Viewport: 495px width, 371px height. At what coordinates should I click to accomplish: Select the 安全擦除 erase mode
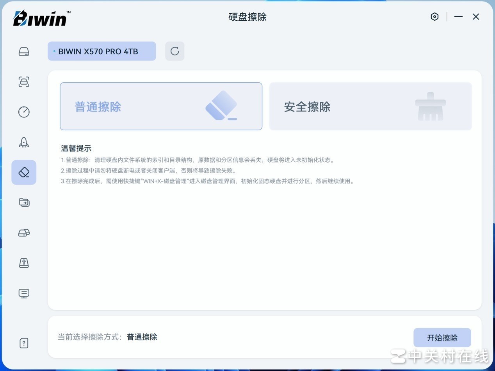tap(370, 106)
